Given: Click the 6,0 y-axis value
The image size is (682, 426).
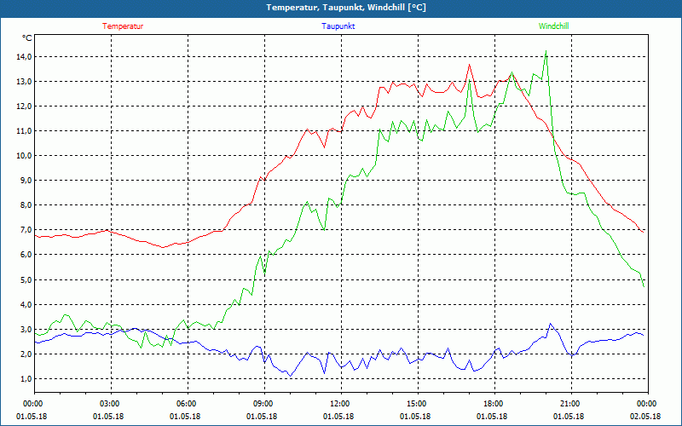Looking at the screenshot, I should click(26, 255).
